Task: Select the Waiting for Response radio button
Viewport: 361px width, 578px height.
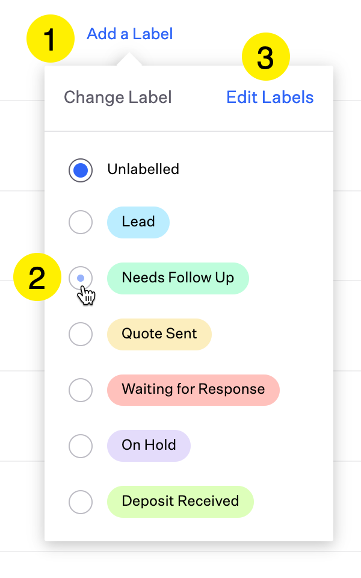Action: 80,390
